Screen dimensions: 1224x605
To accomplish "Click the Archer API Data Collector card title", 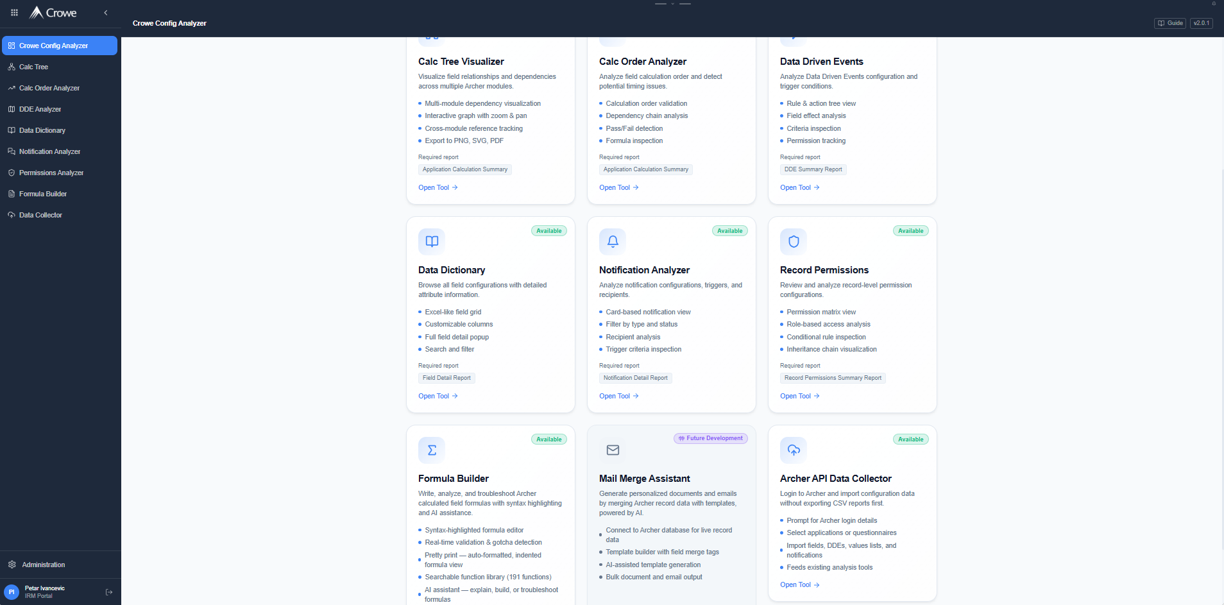I will [x=836, y=479].
